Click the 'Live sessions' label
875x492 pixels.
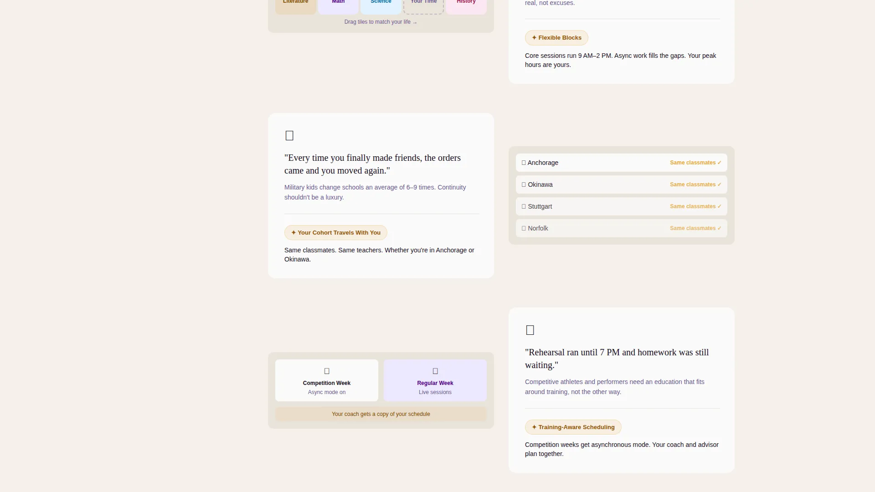(x=435, y=392)
